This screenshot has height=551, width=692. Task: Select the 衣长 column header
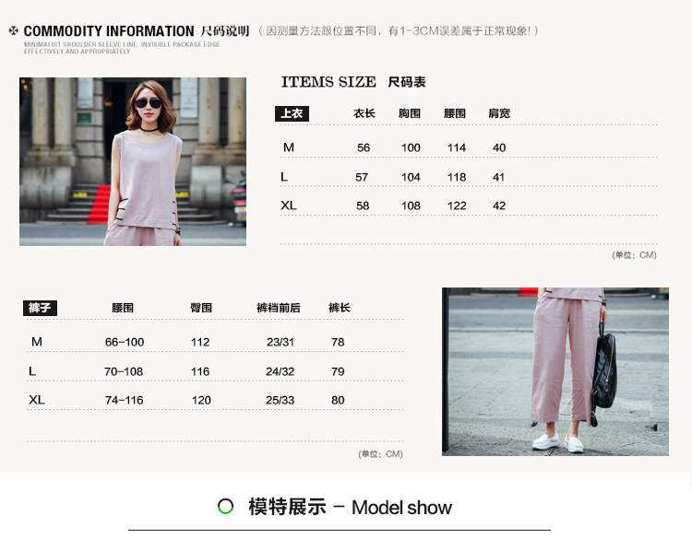click(364, 113)
